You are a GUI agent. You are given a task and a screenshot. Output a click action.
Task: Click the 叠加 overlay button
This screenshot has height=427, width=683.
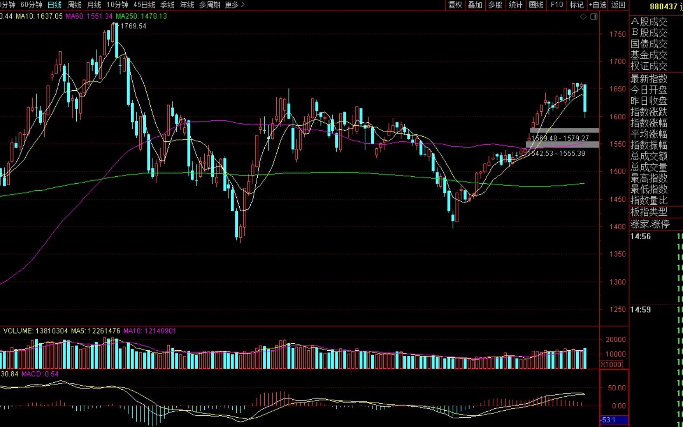[475, 5]
